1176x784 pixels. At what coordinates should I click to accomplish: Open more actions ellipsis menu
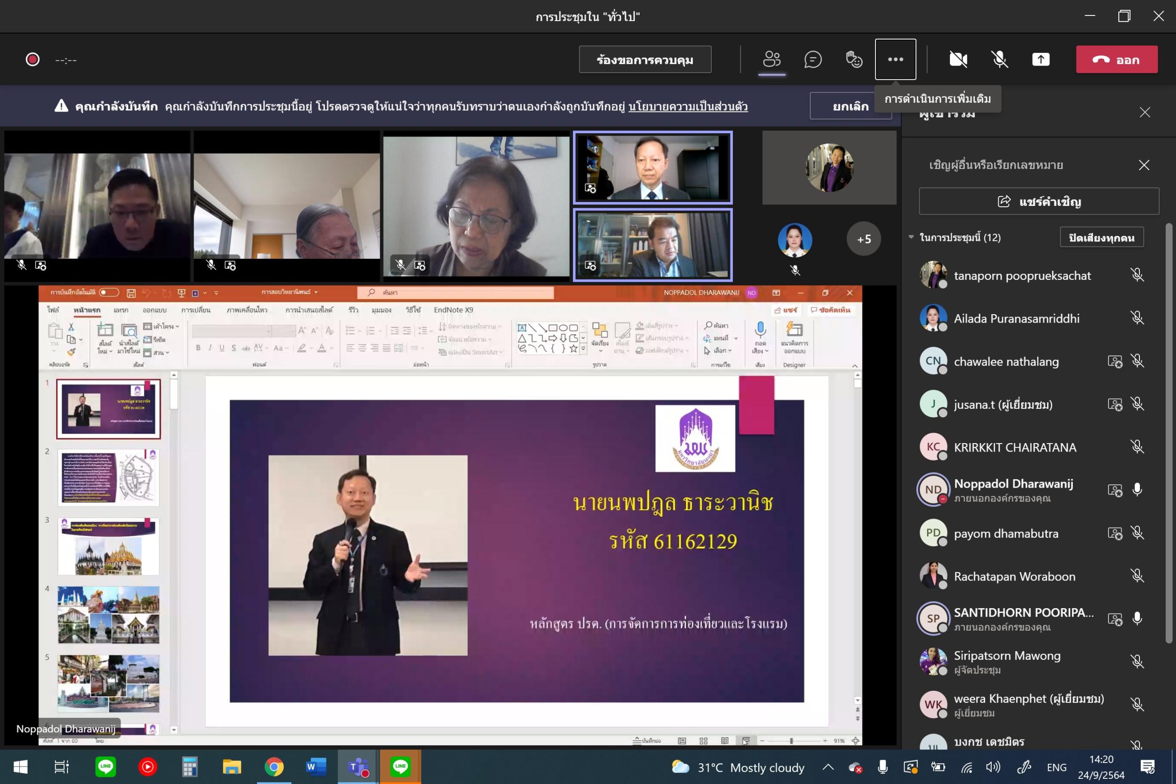(896, 60)
